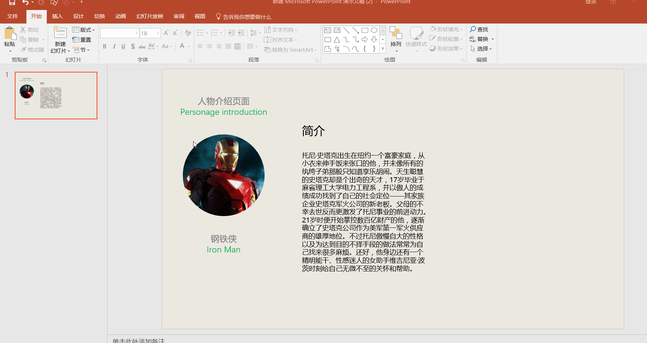Open the Select (选择) dropdown
This screenshot has width=647, height=343.
tap(481, 48)
